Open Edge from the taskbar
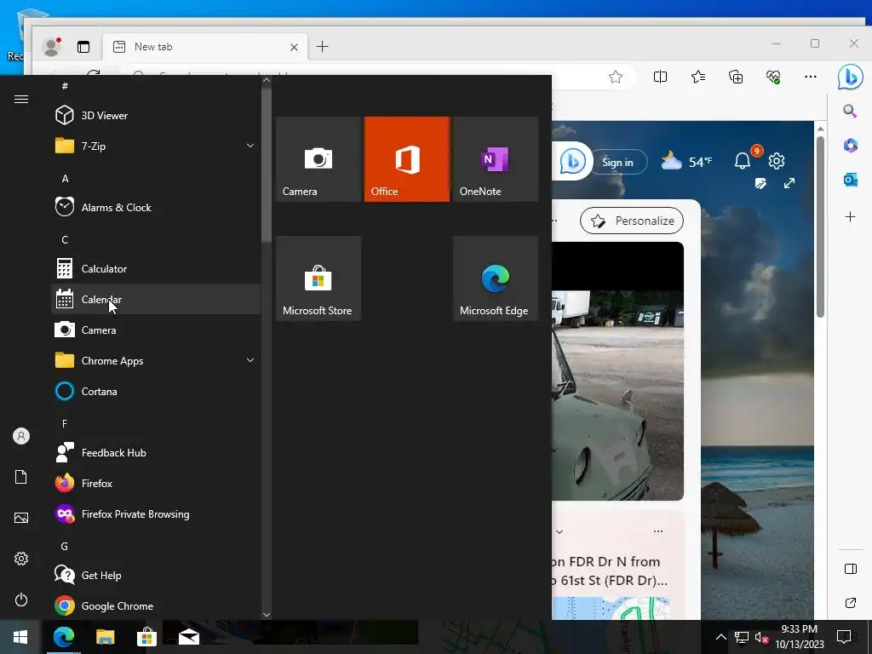Image resolution: width=872 pixels, height=654 pixels. (63, 637)
